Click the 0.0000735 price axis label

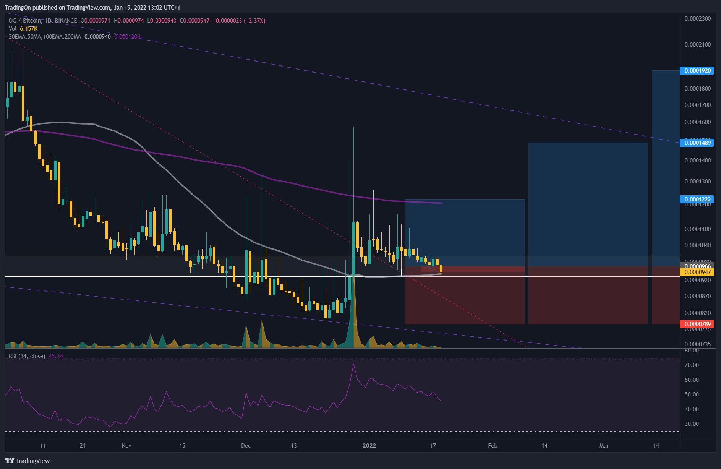698,344
